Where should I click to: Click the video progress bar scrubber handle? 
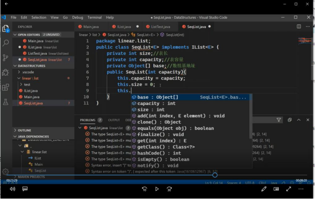(215, 175)
